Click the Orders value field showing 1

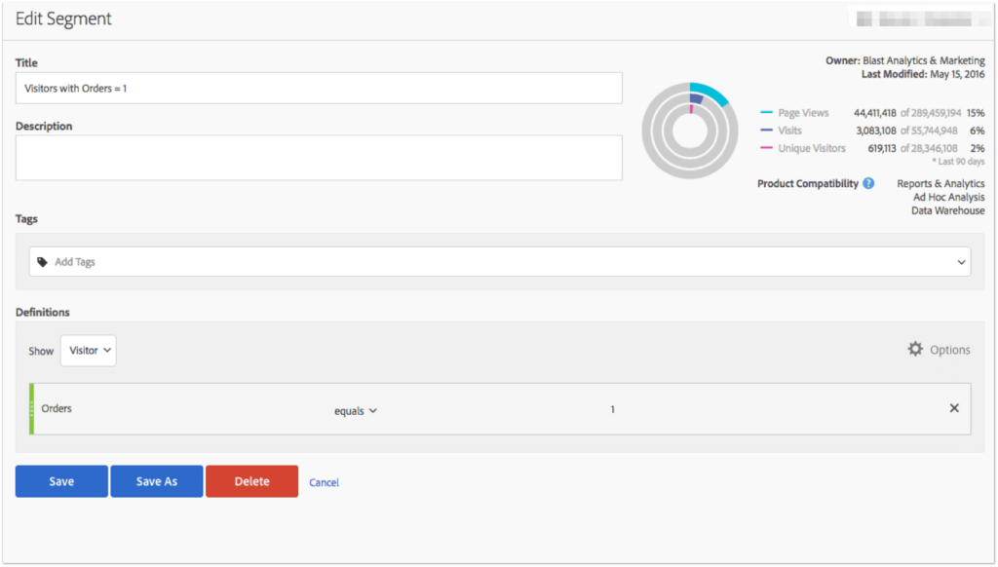pos(612,409)
